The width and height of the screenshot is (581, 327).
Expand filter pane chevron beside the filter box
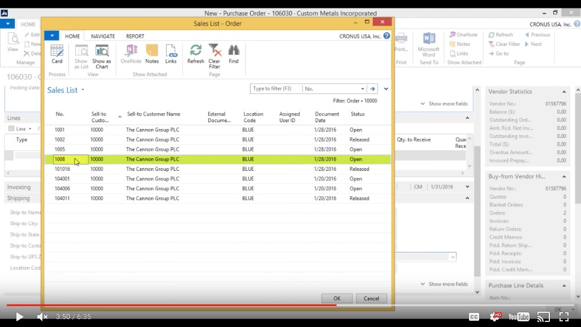point(386,89)
